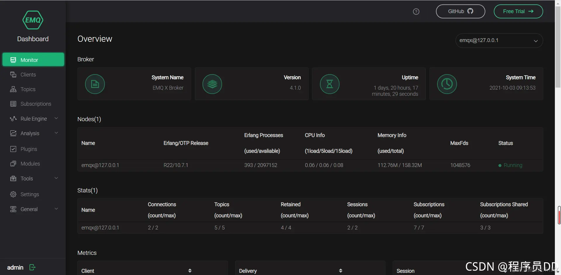
Task: Click the EMQ X Broker system name
Action: (x=168, y=88)
